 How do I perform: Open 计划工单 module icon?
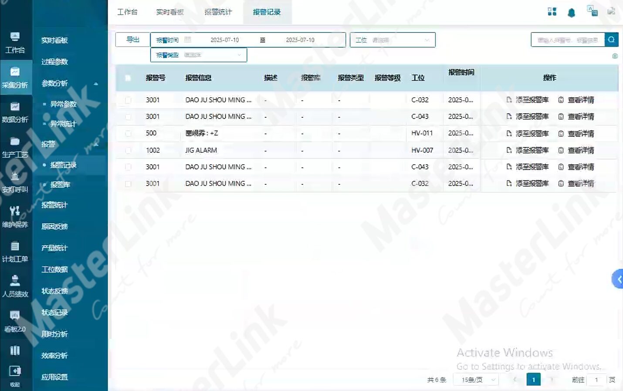(x=15, y=246)
